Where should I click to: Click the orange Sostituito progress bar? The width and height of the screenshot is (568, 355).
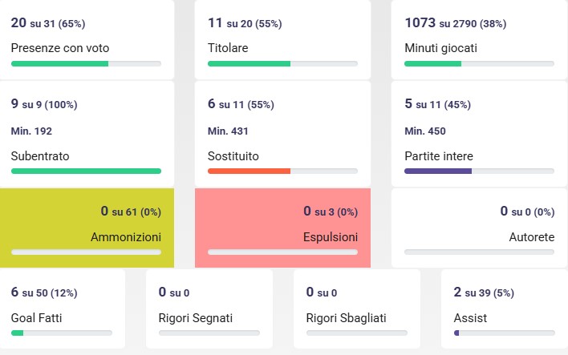tap(282, 171)
